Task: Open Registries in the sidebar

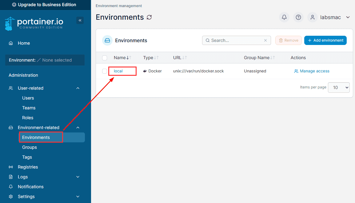Action: tap(28, 167)
